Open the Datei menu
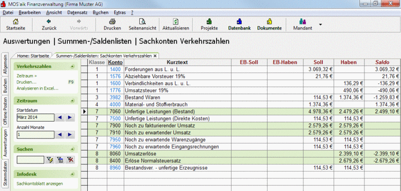This screenshot has height=191, width=401. [8, 12]
